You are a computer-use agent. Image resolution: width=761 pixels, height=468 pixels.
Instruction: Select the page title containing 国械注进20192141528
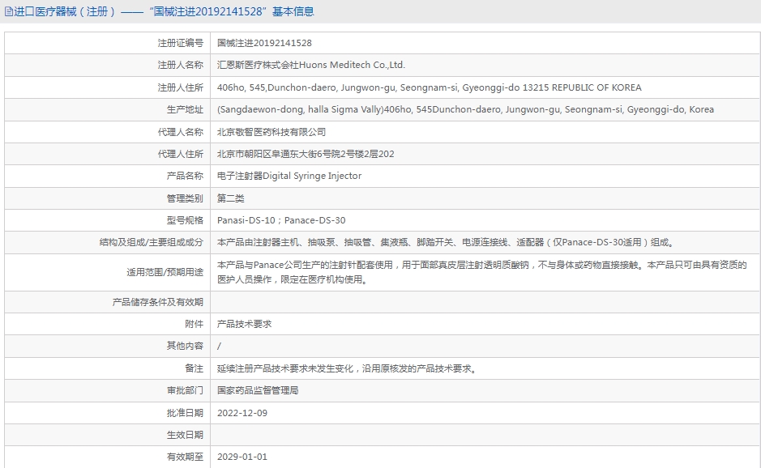tap(164, 11)
